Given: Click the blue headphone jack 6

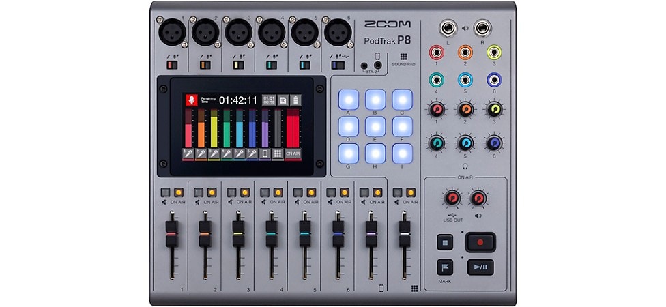Looking at the screenshot, I should click(x=494, y=79).
